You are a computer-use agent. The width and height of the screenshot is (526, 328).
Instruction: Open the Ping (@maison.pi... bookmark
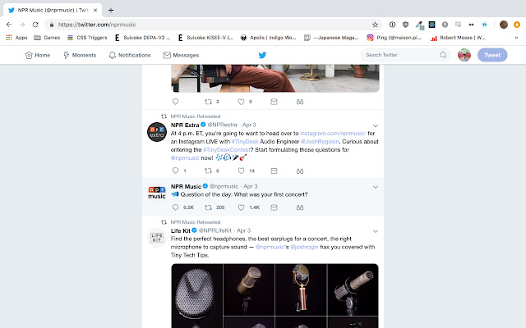point(394,38)
